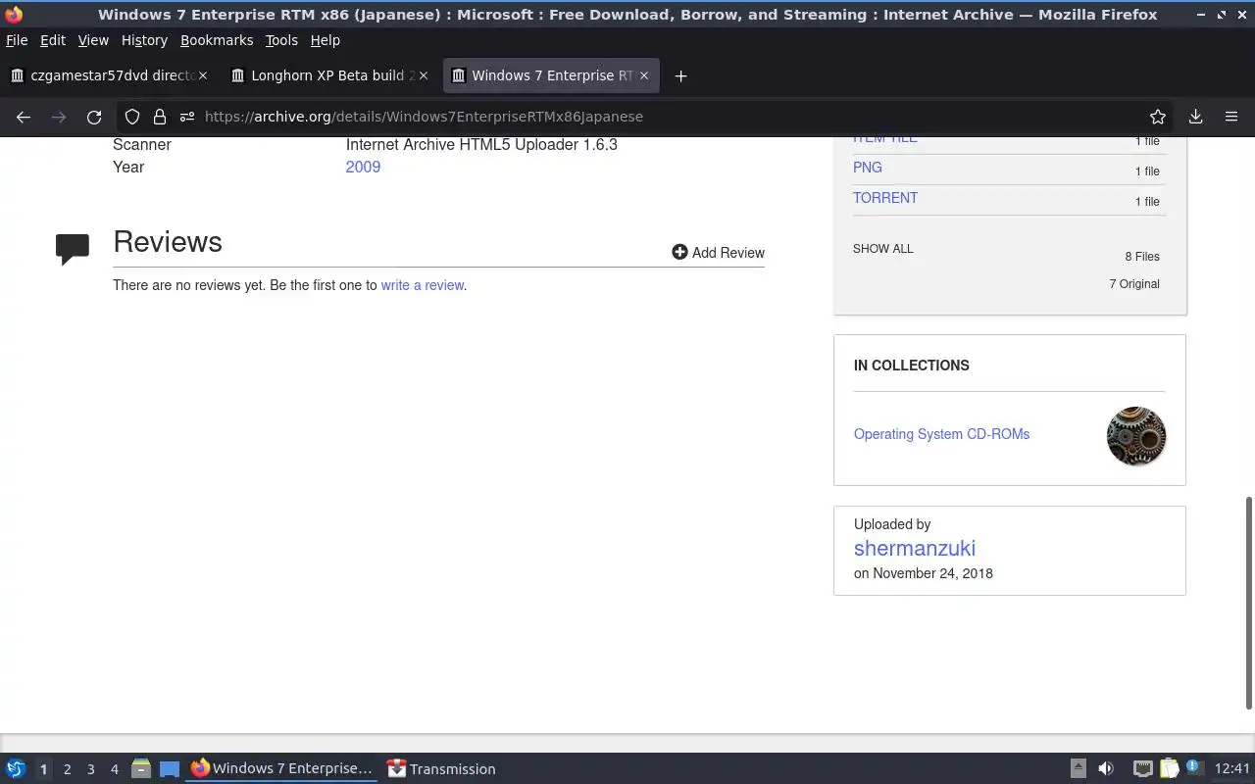Screen dimensions: 1255x784
Task: Click the 8 Files count text
Action: (x=1142, y=257)
